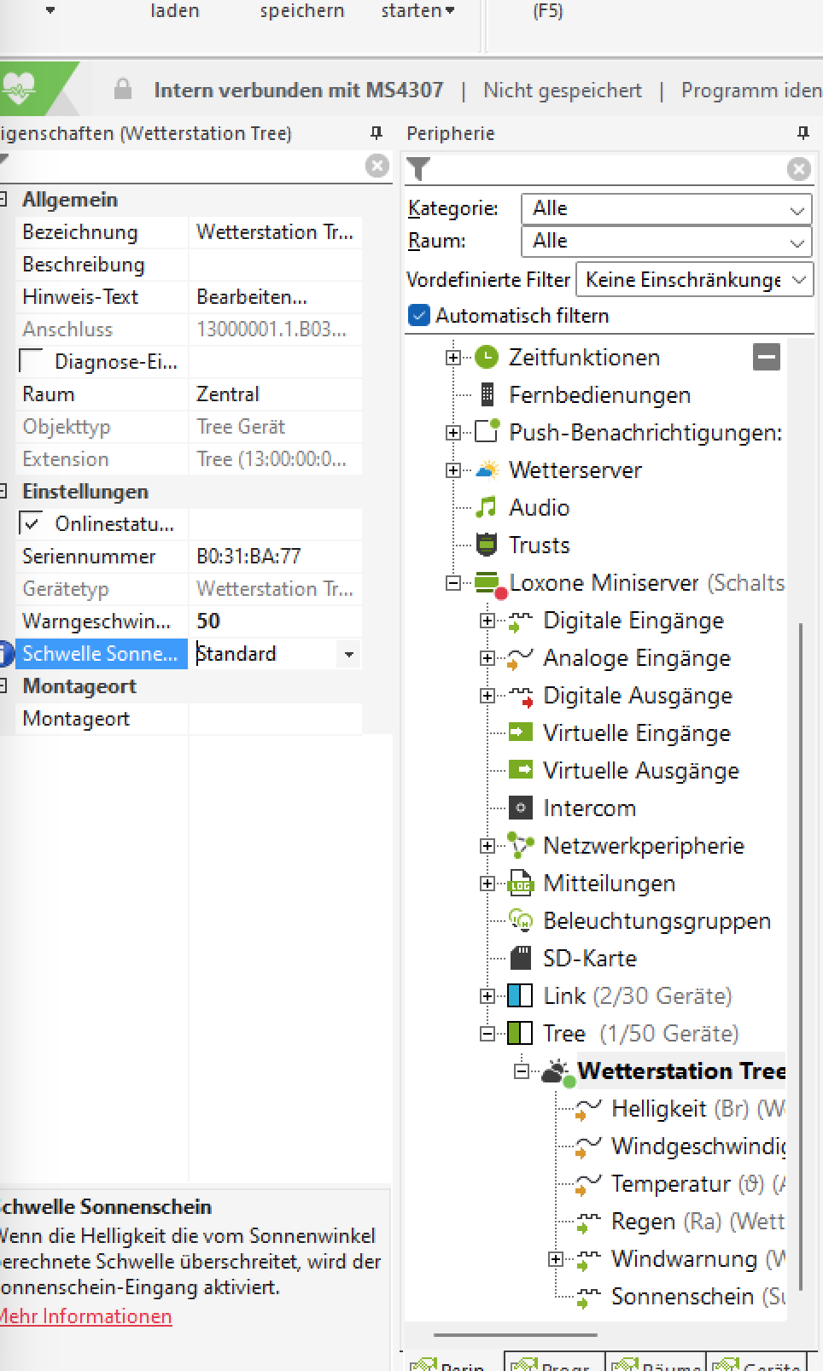The width and height of the screenshot is (823, 1371).
Task: Click the Virtuelle Eingänge icon
Action: click(521, 732)
